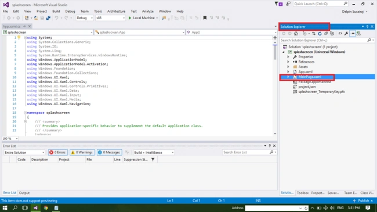Screen dimensions: 377x212
Task: Click View Code angle brackets icon
Action: coord(340,34)
